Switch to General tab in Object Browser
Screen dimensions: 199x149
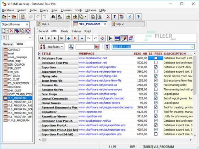[x=8, y=44]
